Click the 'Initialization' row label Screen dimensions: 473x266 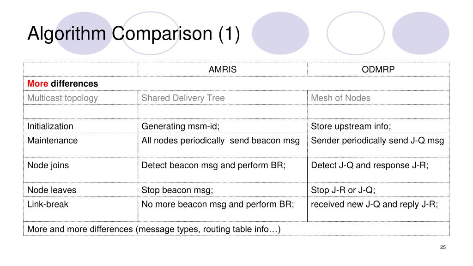pyautogui.click(x=50, y=126)
